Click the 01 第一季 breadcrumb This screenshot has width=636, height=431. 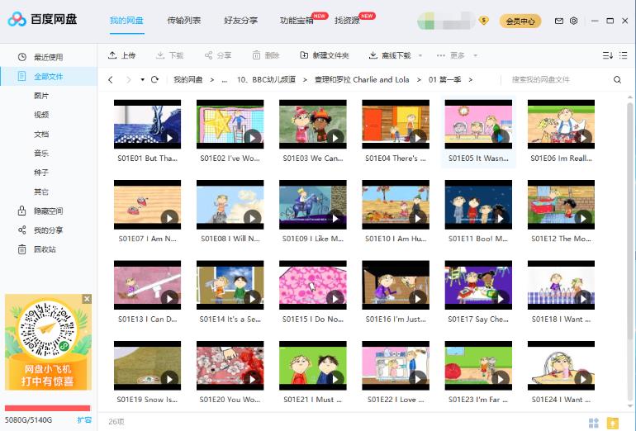coord(444,80)
